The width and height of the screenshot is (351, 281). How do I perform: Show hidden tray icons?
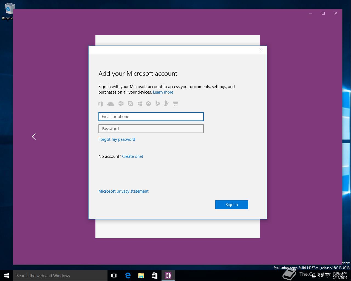pos(307,276)
